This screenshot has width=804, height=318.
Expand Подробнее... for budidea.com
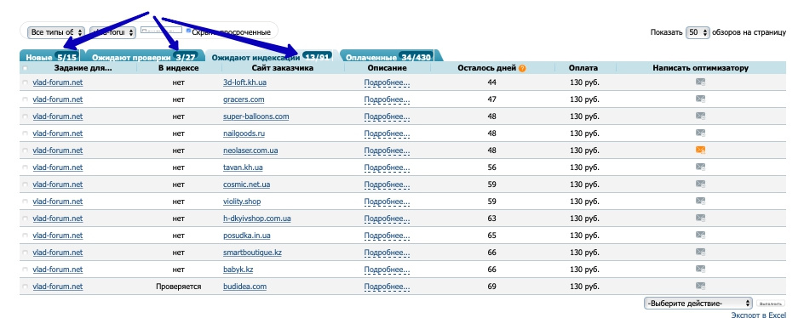click(387, 287)
